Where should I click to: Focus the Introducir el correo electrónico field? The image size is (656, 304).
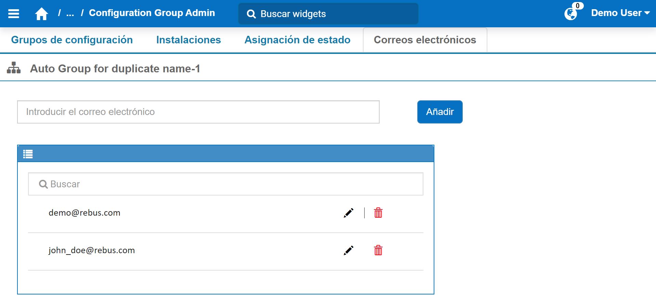click(198, 112)
